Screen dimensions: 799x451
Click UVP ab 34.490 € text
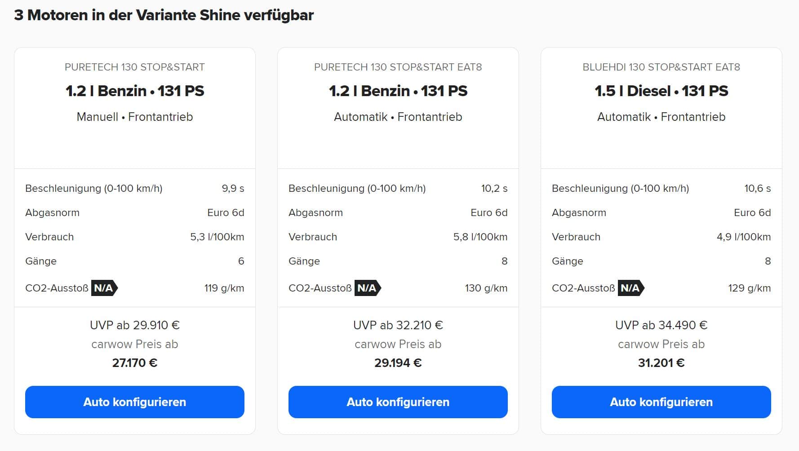coord(661,325)
